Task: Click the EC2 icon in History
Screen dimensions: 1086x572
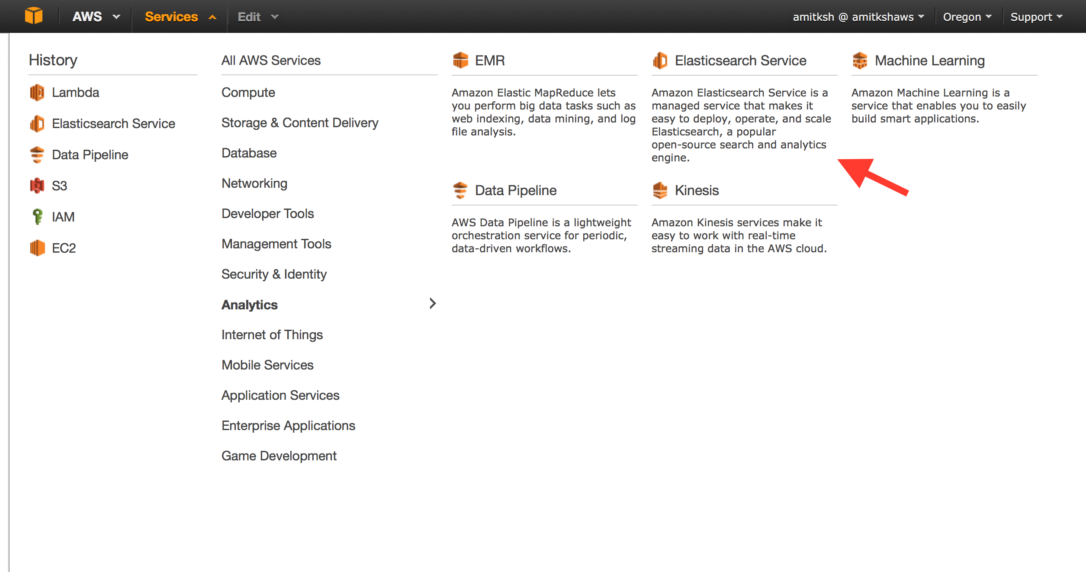Action: 37,248
